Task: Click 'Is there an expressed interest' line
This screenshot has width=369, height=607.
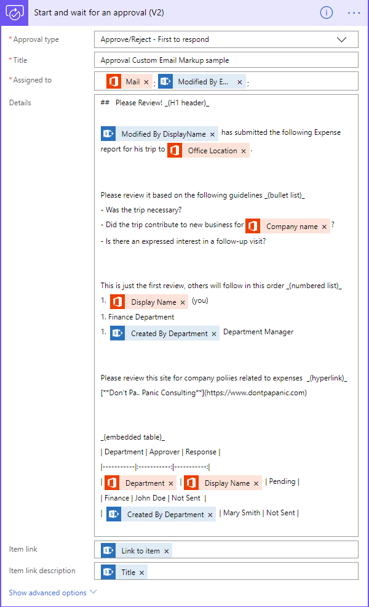Action: [x=183, y=241]
